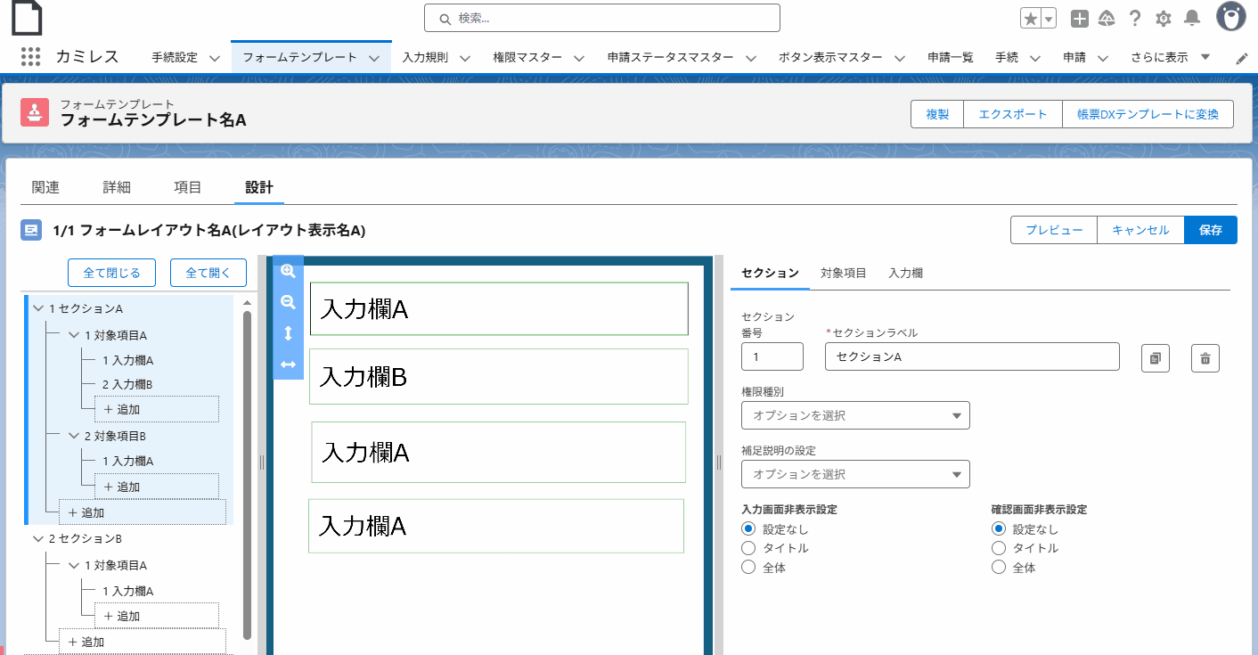Switch to the 詳細 tab
Viewport: 1258px width, 655px height.
pyautogui.click(x=117, y=187)
